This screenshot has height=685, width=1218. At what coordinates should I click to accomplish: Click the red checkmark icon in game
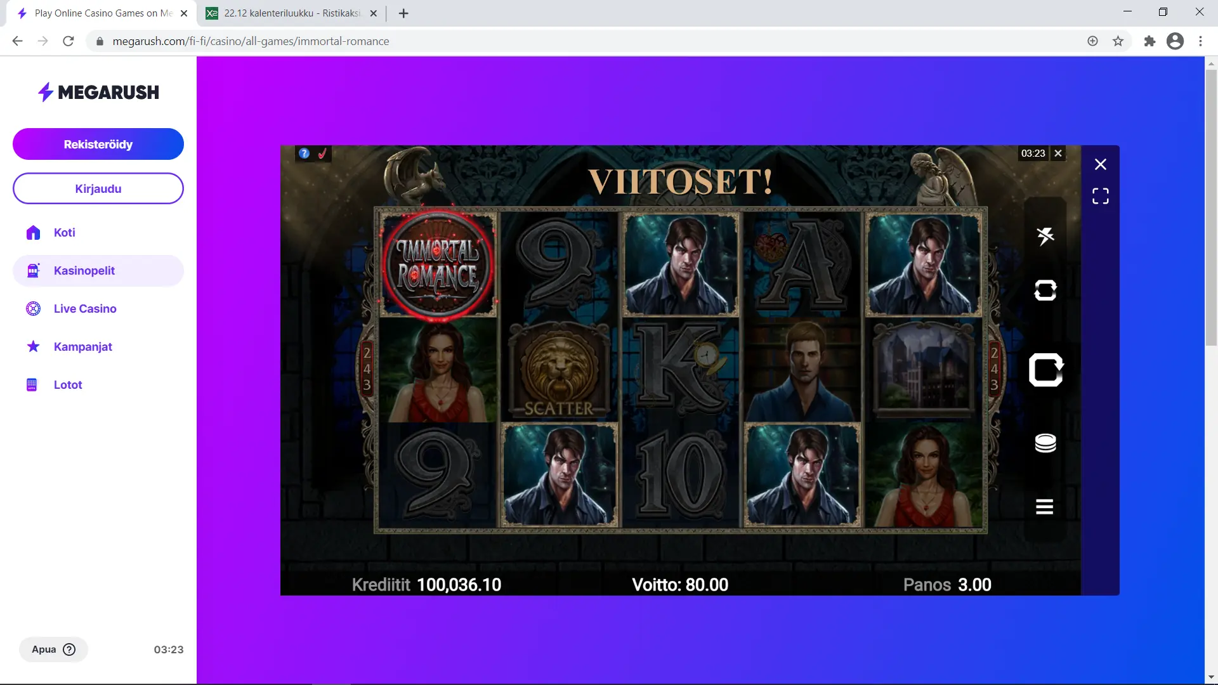point(322,153)
